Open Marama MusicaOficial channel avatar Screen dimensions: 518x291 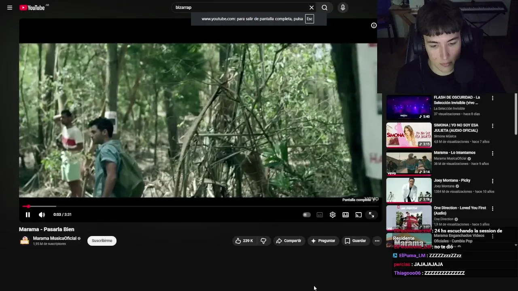click(25, 240)
